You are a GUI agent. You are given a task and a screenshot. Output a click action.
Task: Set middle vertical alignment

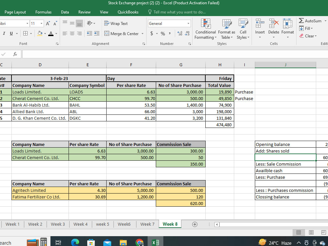[72, 23]
